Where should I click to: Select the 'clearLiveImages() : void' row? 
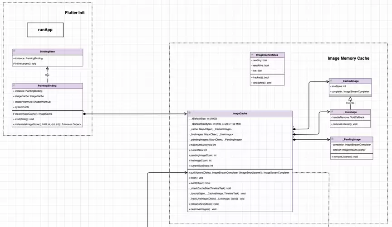(x=240, y=209)
